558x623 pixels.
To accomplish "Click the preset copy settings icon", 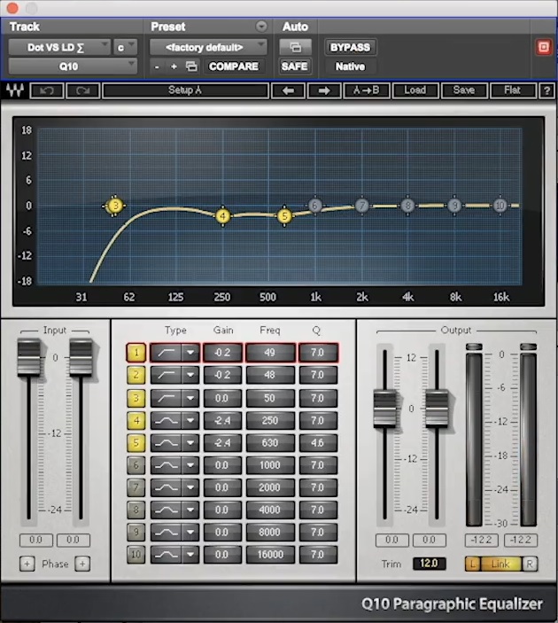I will 191,66.
